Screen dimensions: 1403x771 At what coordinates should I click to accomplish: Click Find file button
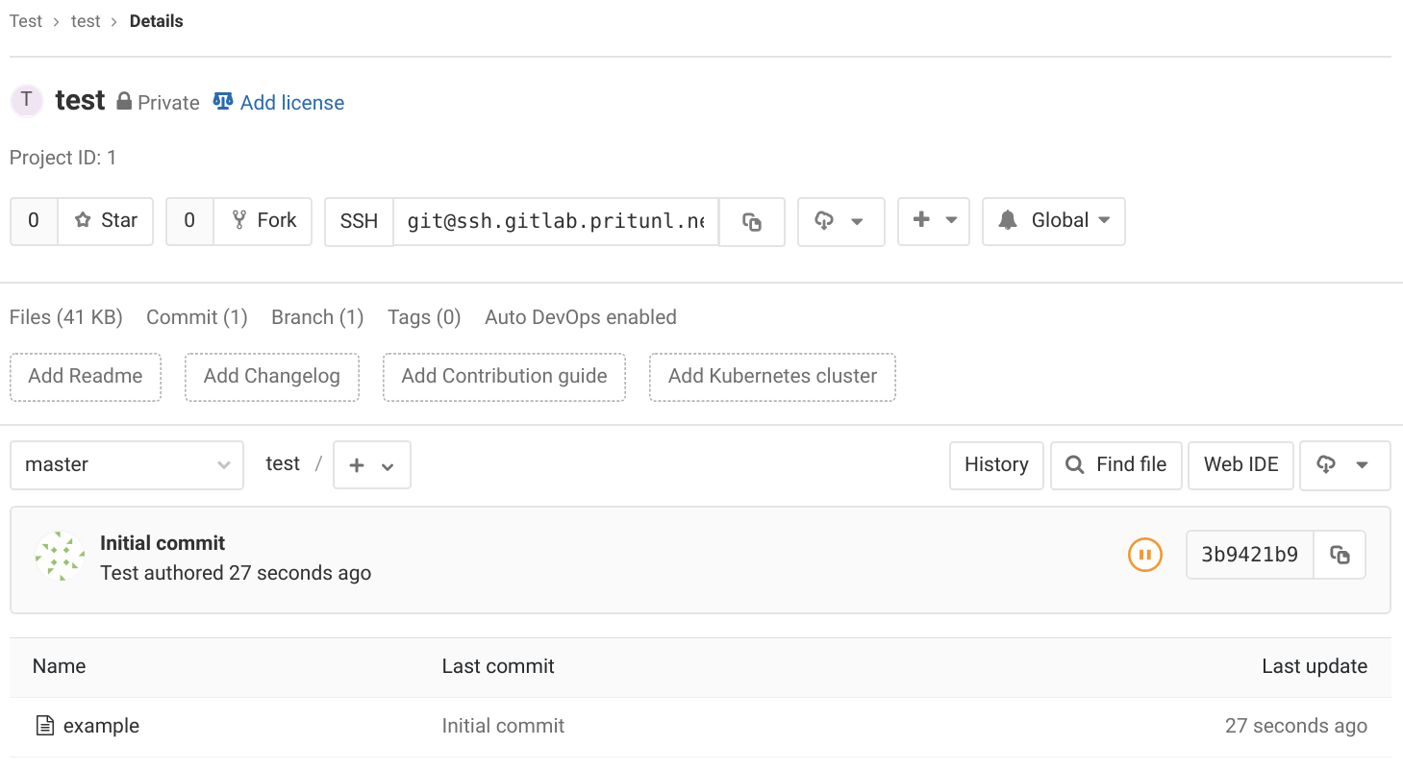pyautogui.click(x=1116, y=465)
